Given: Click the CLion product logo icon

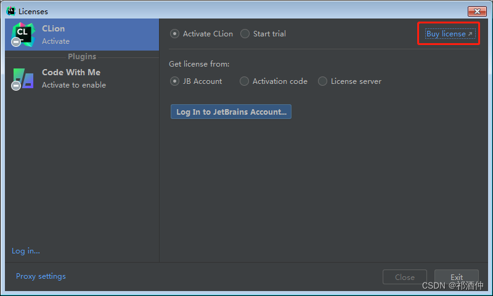Looking at the screenshot, I should tap(23, 35).
